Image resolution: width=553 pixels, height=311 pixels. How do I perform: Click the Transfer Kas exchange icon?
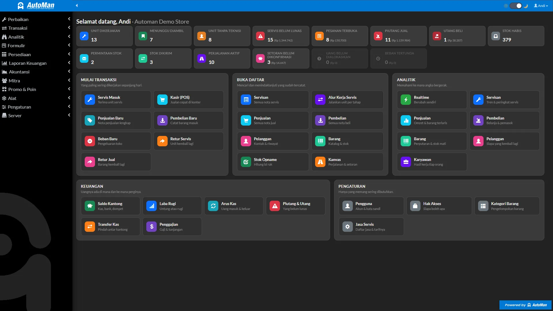[90, 227]
